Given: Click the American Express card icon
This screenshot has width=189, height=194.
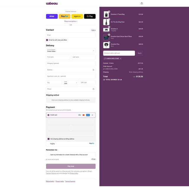Looking at the screenshot, I should tap(88, 115).
